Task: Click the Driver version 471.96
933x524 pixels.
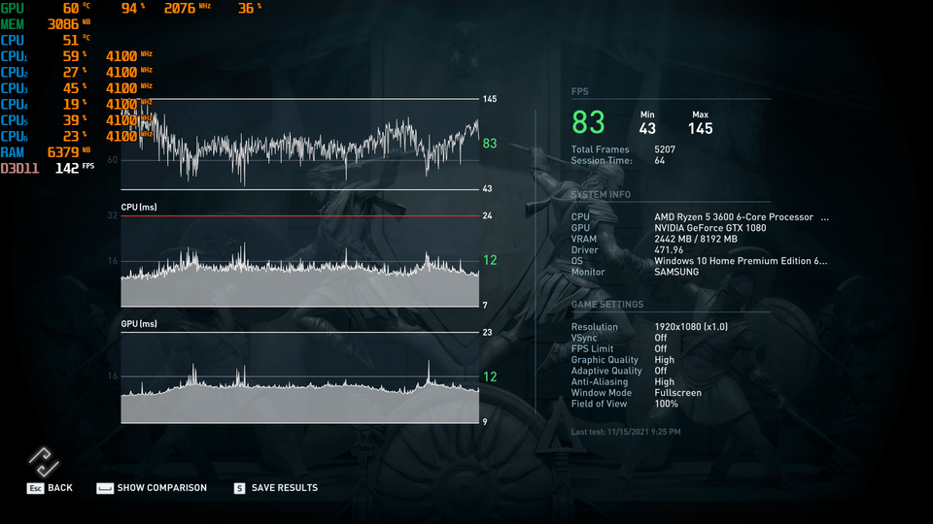Action: point(669,250)
